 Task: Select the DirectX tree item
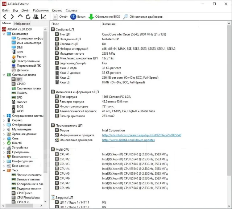(14, 143)
